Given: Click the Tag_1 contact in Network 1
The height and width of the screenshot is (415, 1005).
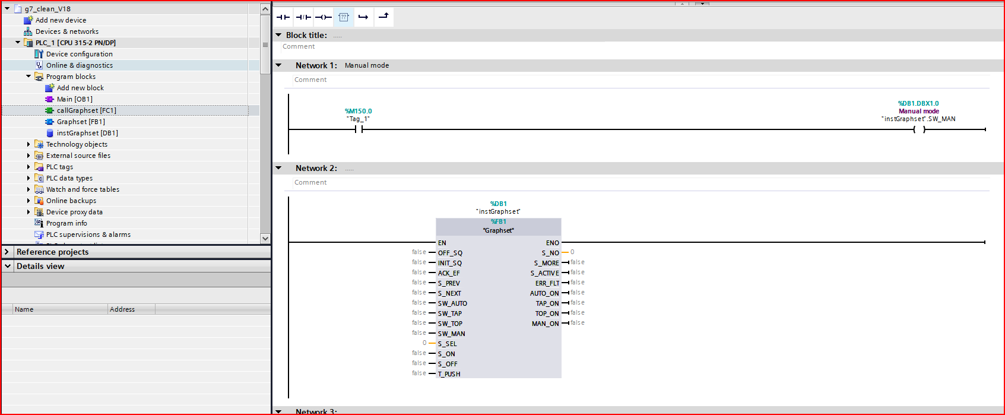Looking at the screenshot, I should 359,129.
